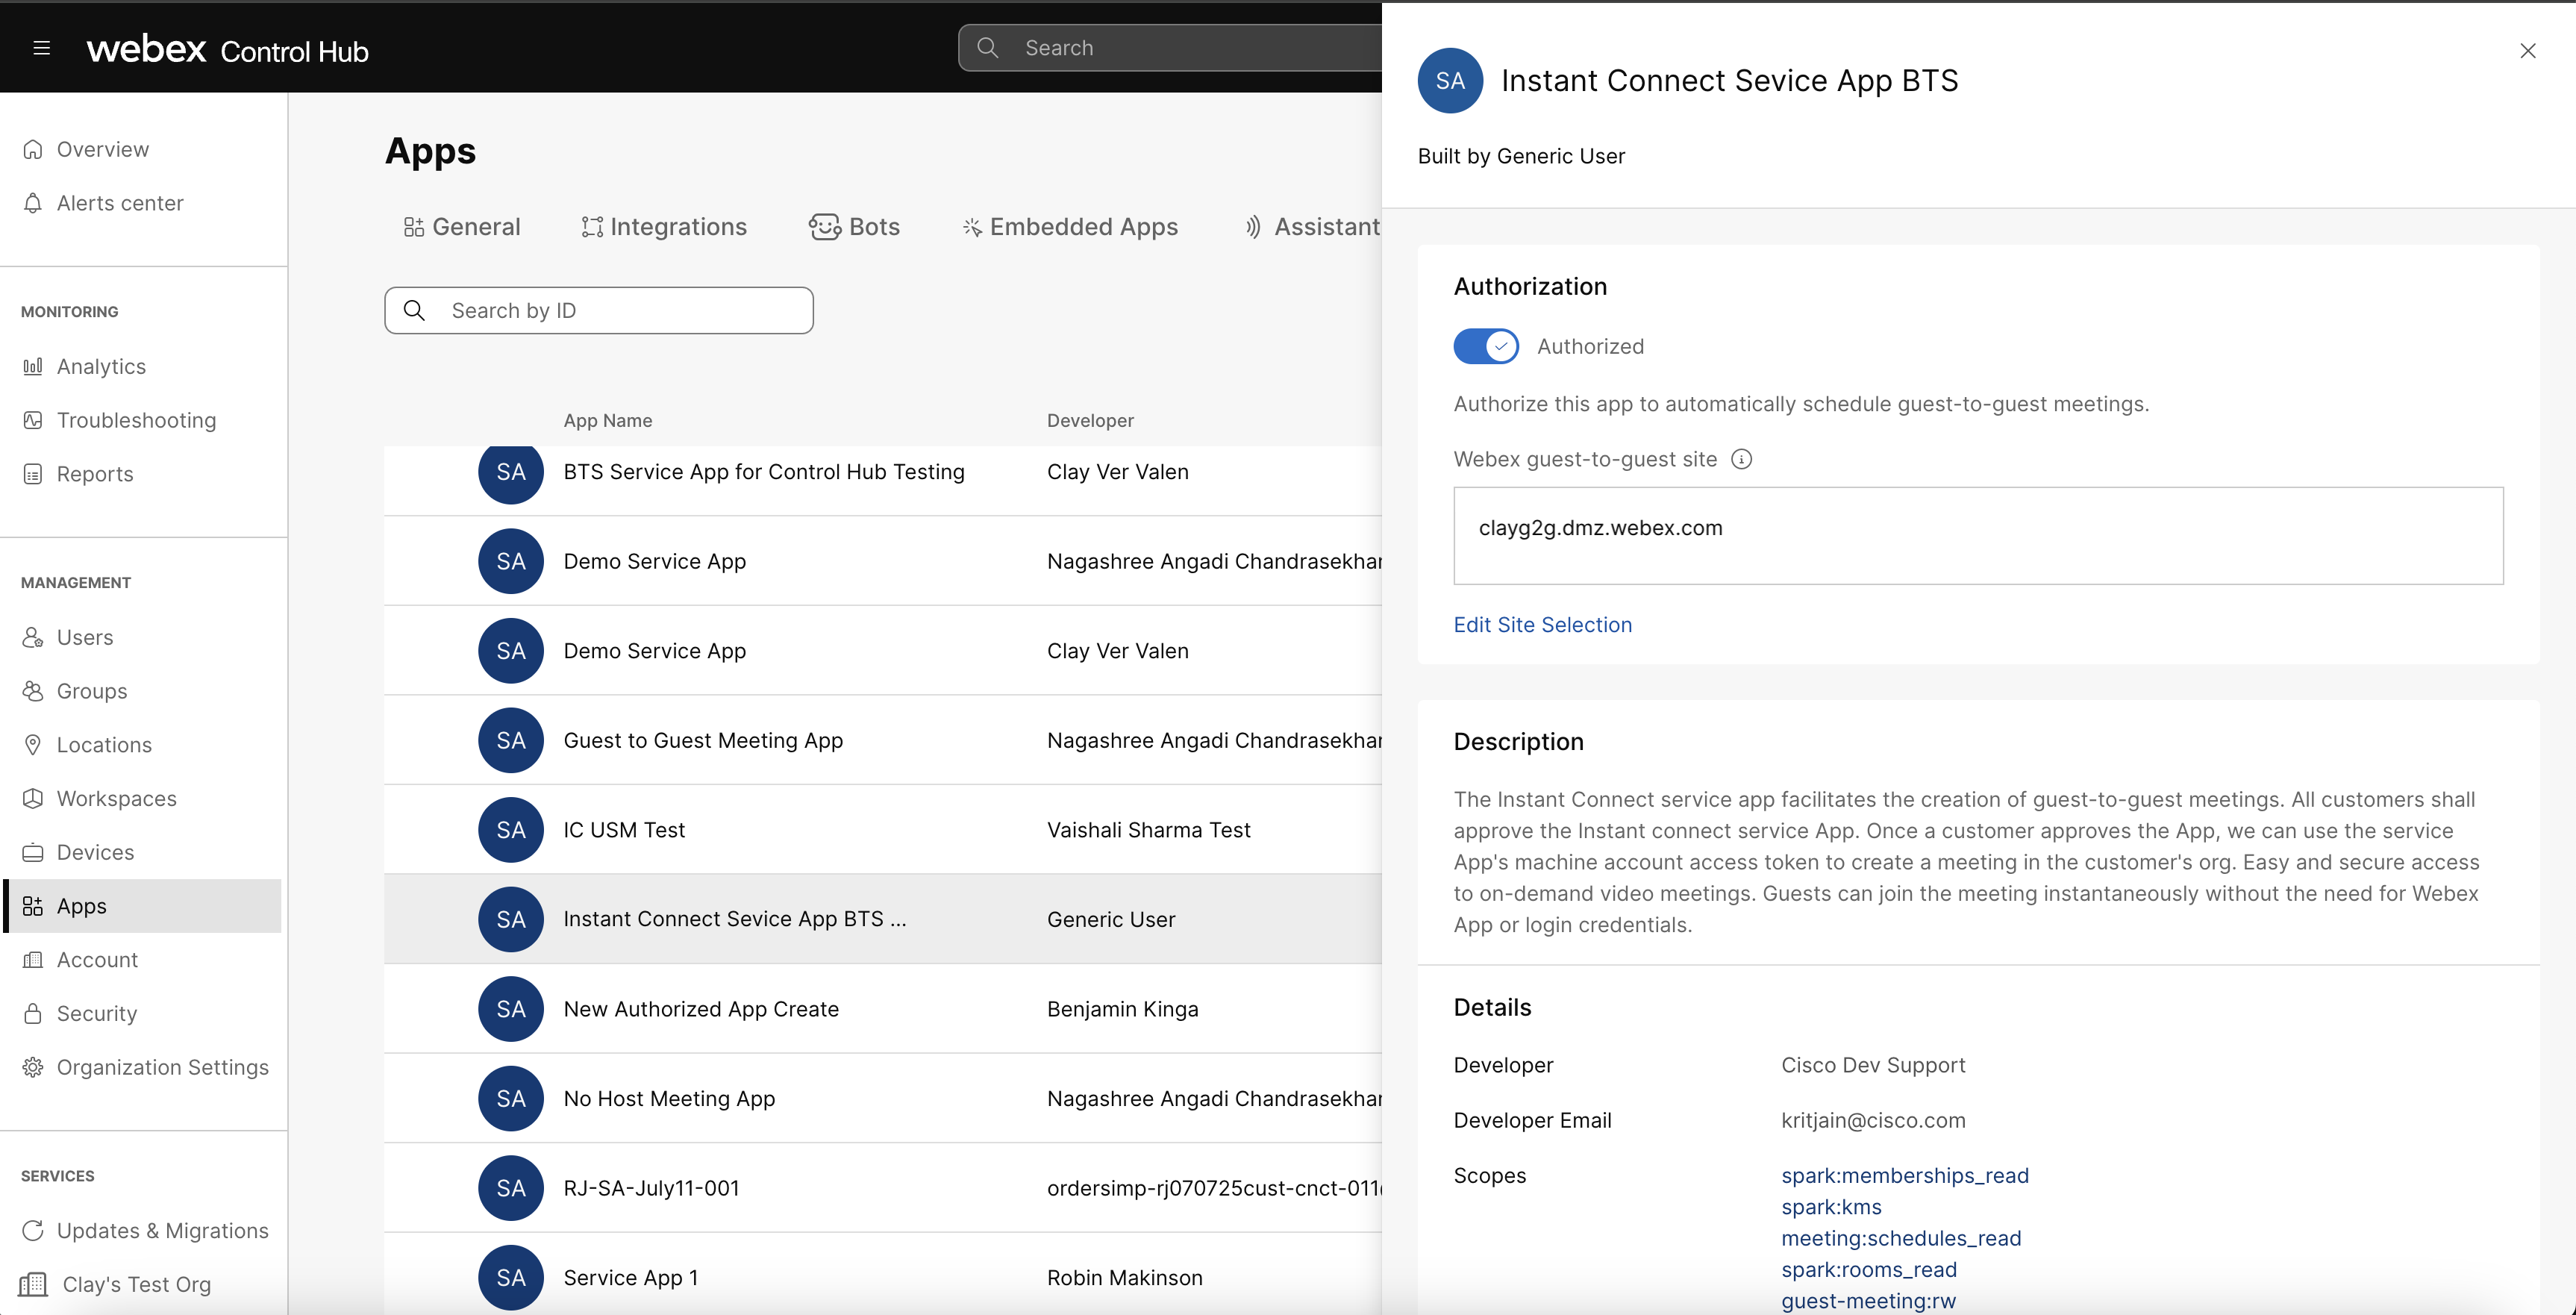This screenshot has height=1315, width=2576.
Task: Click SA avatar of IC USM Test
Action: pos(511,830)
